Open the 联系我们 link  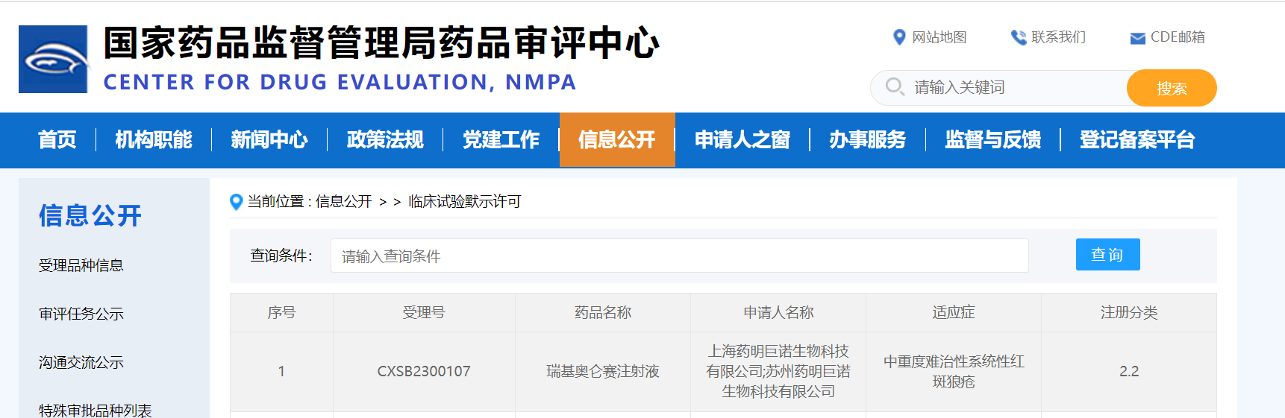[1059, 37]
